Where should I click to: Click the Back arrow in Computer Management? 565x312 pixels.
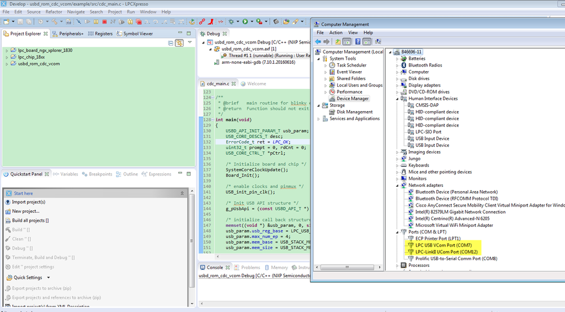point(318,42)
